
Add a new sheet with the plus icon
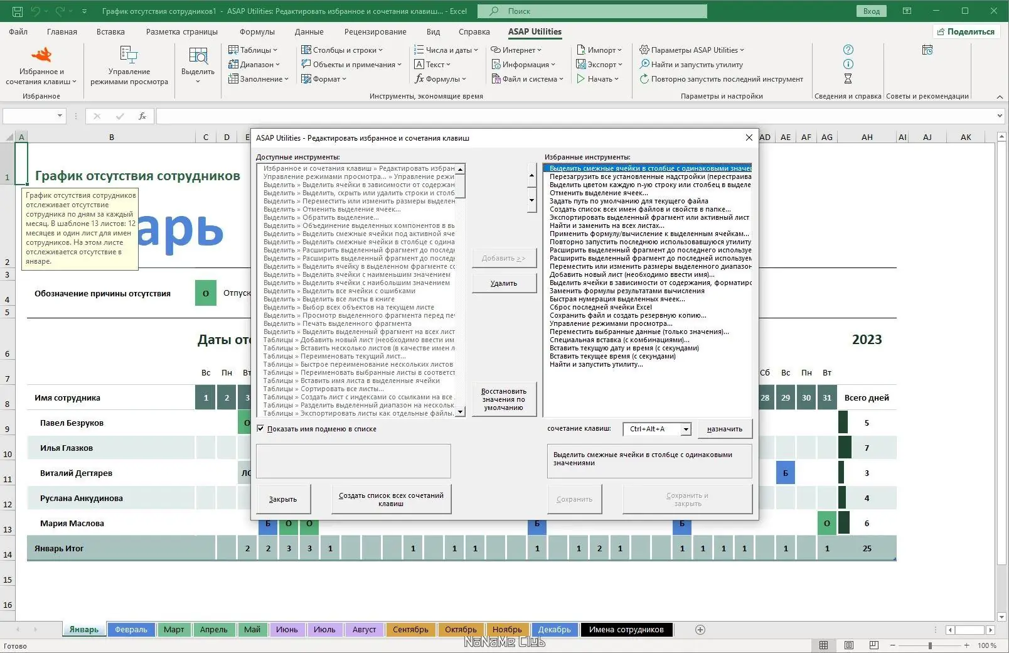point(700,630)
